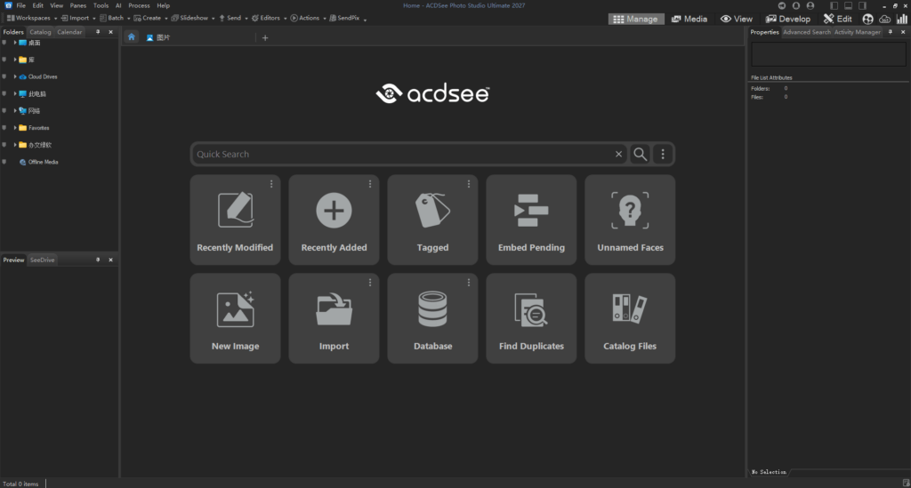Pin the Folders pane
The height and width of the screenshot is (488, 911).
(98, 32)
